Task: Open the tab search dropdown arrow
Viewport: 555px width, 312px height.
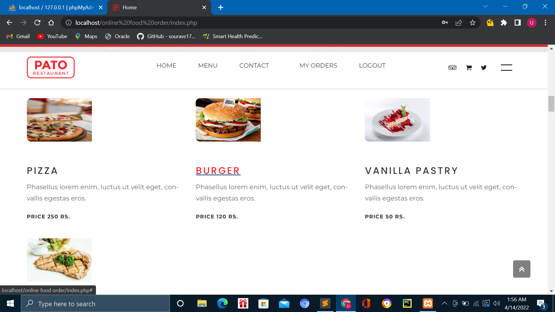Action: tap(486, 6)
